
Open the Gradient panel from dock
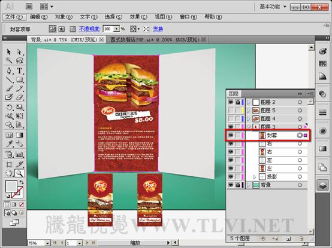[x=322, y=149]
